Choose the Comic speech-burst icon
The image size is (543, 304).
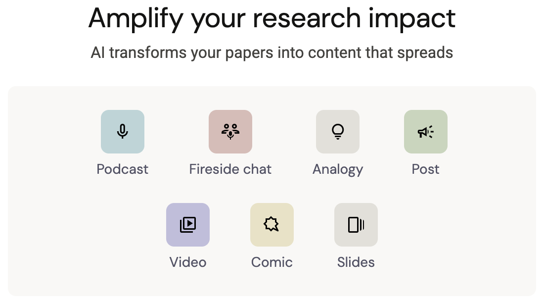(x=272, y=225)
